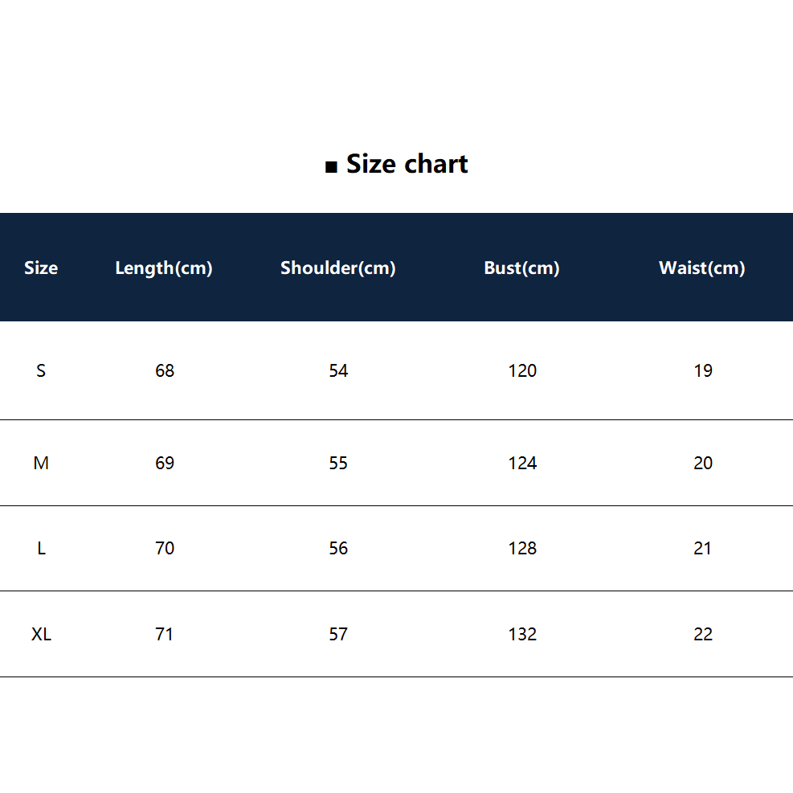Image resolution: width=793 pixels, height=793 pixels.
Task: Click shoulder value 56 in L row
Action: click(338, 548)
